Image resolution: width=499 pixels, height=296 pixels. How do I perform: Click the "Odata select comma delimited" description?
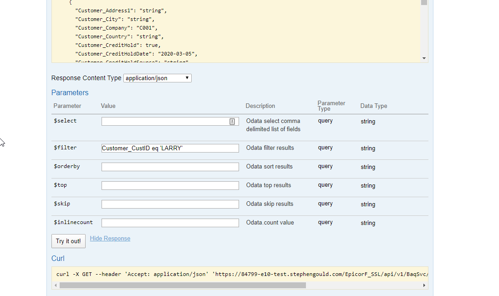tap(273, 125)
